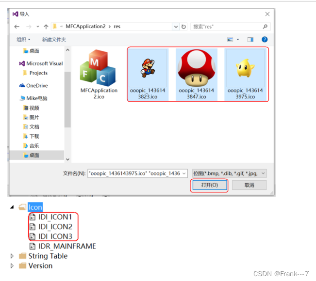Click the 取消 button
The width and height of the screenshot is (316, 281).
pyautogui.click(x=249, y=185)
